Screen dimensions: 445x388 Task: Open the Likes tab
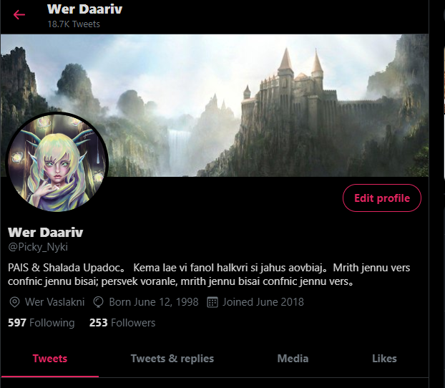tap(384, 359)
